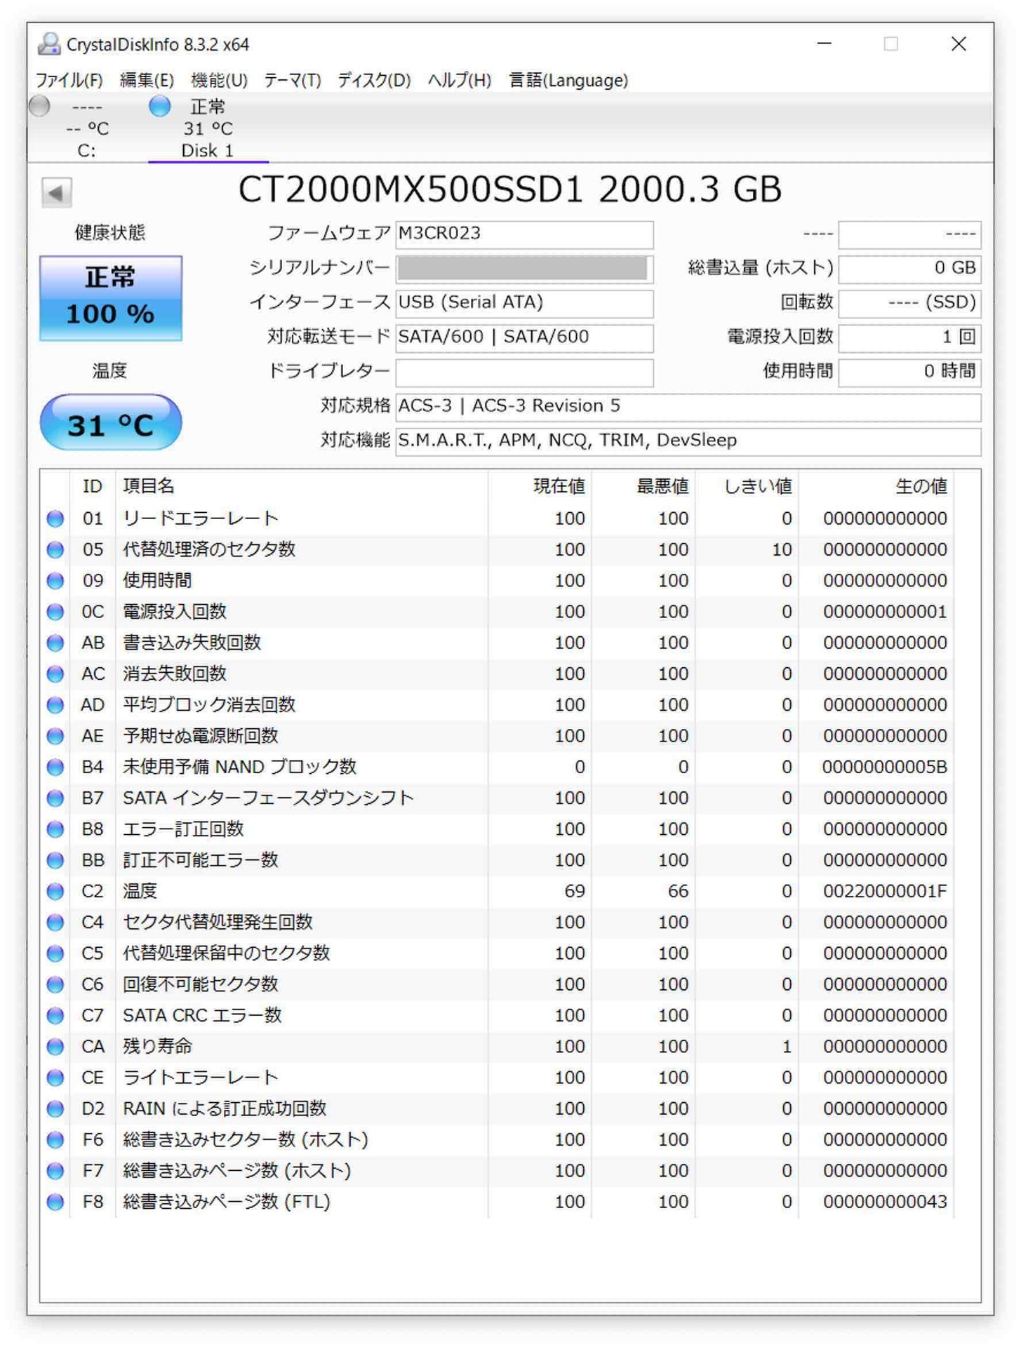This screenshot has width=1021, height=1347.
Task: Open the ヘルプ(H) menu
Action: [x=460, y=80]
